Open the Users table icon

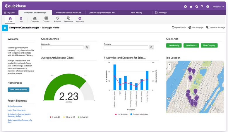(x=21, y=19)
